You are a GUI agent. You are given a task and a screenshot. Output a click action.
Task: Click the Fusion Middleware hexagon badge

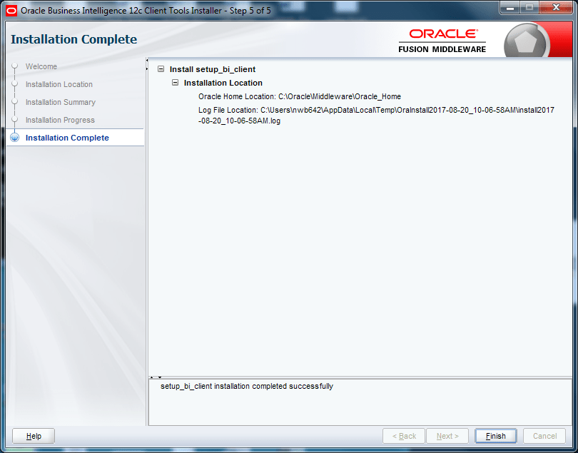[526, 39]
